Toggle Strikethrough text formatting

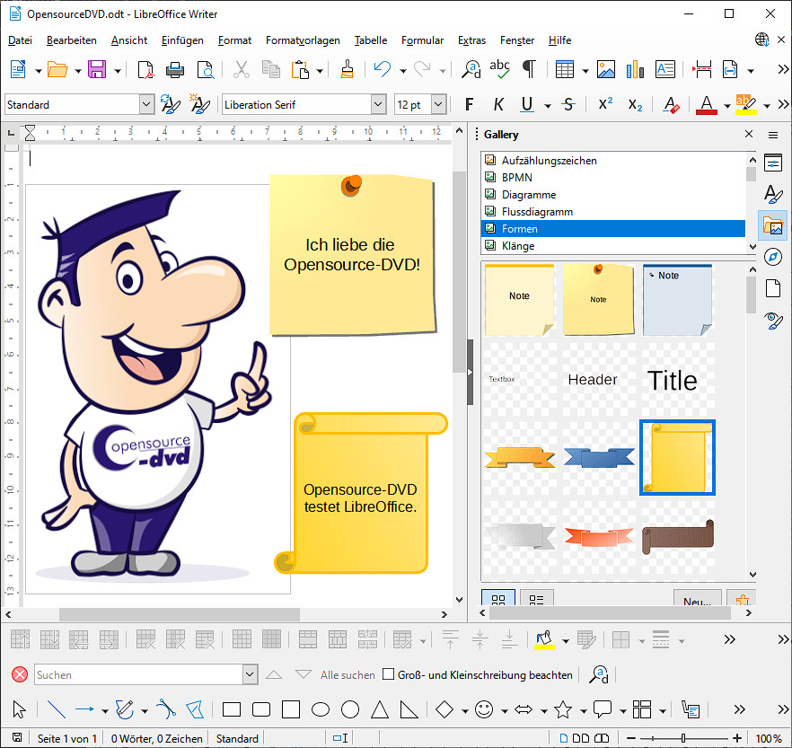(x=568, y=104)
